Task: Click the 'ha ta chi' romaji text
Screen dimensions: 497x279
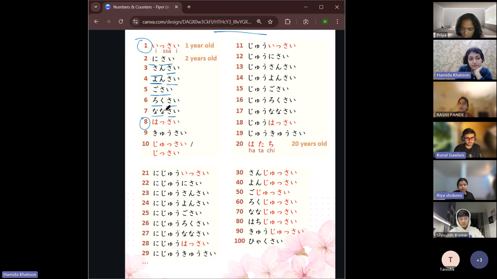Action: (x=262, y=150)
